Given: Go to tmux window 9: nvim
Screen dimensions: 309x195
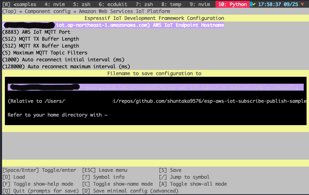Looking at the screenshot, I should 200,4.
